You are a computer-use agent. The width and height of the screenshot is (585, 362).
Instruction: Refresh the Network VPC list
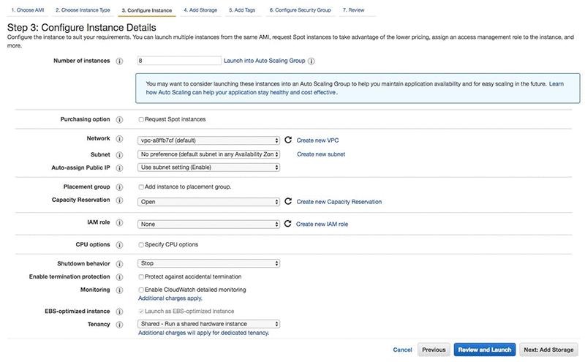pos(288,140)
